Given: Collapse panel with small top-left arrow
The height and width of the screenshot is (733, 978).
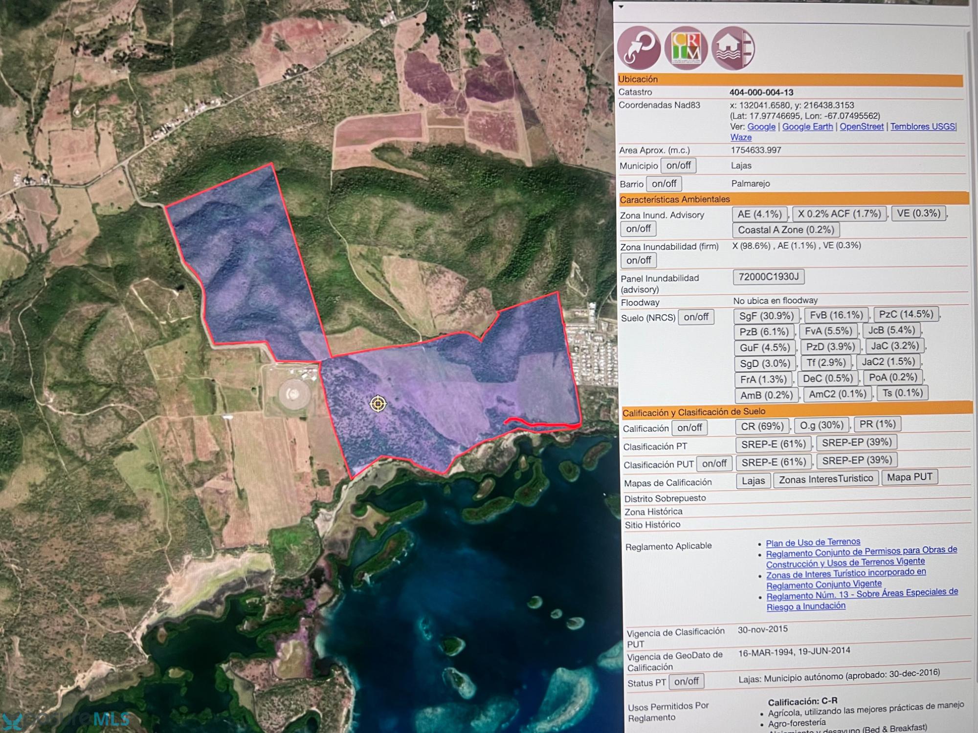Looking at the screenshot, I should pos(621,7).
